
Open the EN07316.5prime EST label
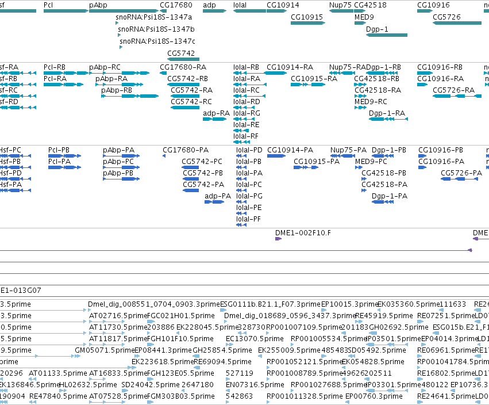[255, 385]
